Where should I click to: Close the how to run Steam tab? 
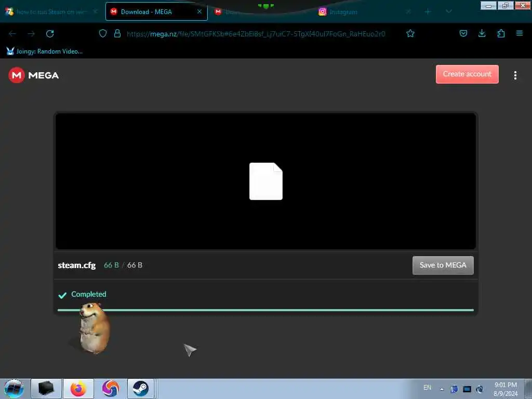tap(96, 11)
